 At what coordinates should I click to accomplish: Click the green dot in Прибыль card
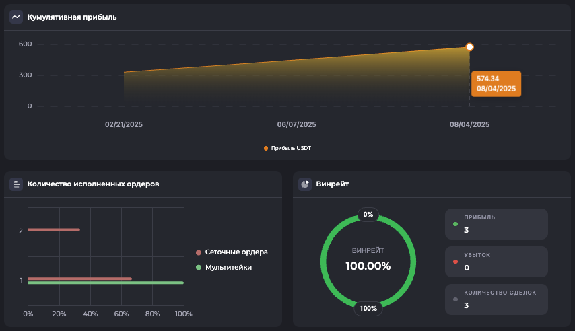click(456, 224)
